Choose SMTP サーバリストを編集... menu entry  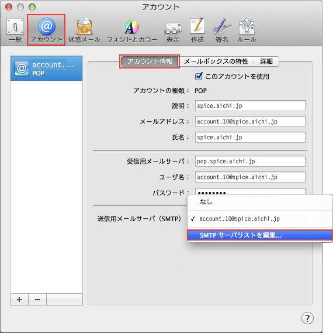[260, 235]
